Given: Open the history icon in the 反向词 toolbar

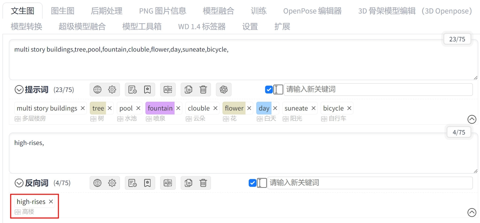Looking at the screenshot, I should point(132,183).
